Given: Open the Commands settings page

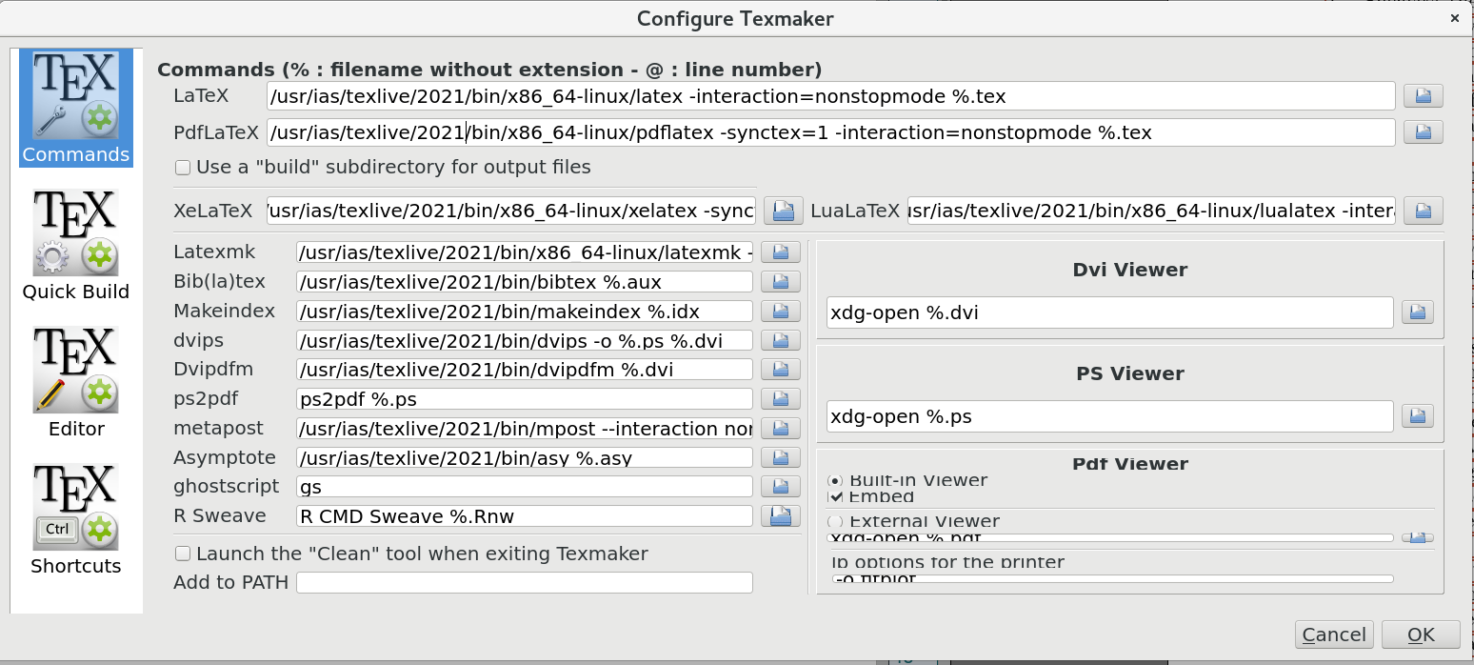Looking at the screenshot, I should (76, 110).
